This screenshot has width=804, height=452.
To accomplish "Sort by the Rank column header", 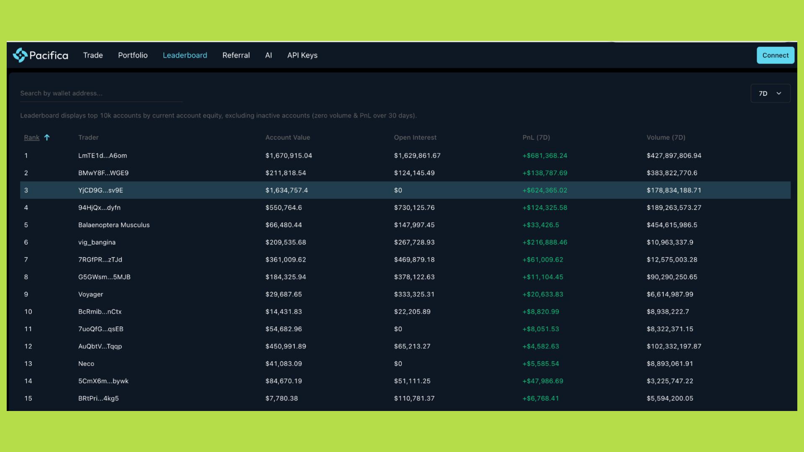I will coord(31,137).
